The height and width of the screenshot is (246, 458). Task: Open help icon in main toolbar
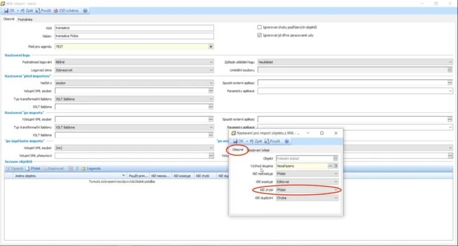(85, 11)
